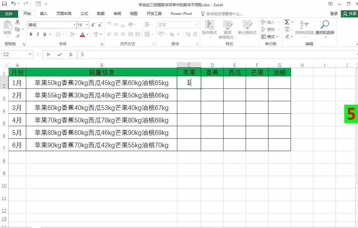
Task: Open the 文本 number format dropdown
Action: click(195, 24)
